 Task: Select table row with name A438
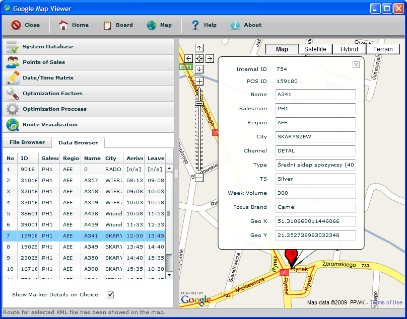coord(84,213)
